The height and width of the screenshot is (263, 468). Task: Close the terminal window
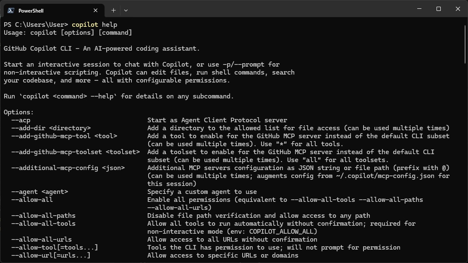[458, 9]
